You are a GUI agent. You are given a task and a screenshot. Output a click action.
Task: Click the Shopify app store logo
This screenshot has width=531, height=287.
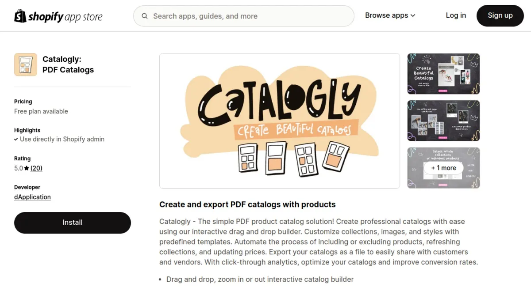[x=58, y=15]
